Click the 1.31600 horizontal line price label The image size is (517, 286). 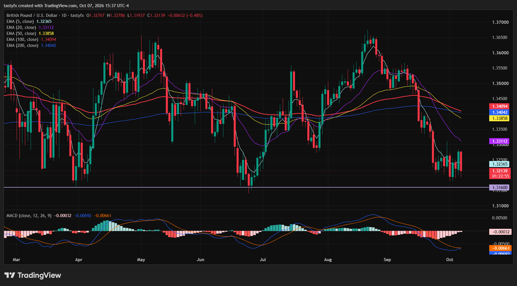click(x=500, y=188)
